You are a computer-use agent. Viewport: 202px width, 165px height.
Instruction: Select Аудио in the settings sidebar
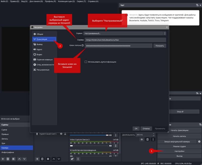44,49
